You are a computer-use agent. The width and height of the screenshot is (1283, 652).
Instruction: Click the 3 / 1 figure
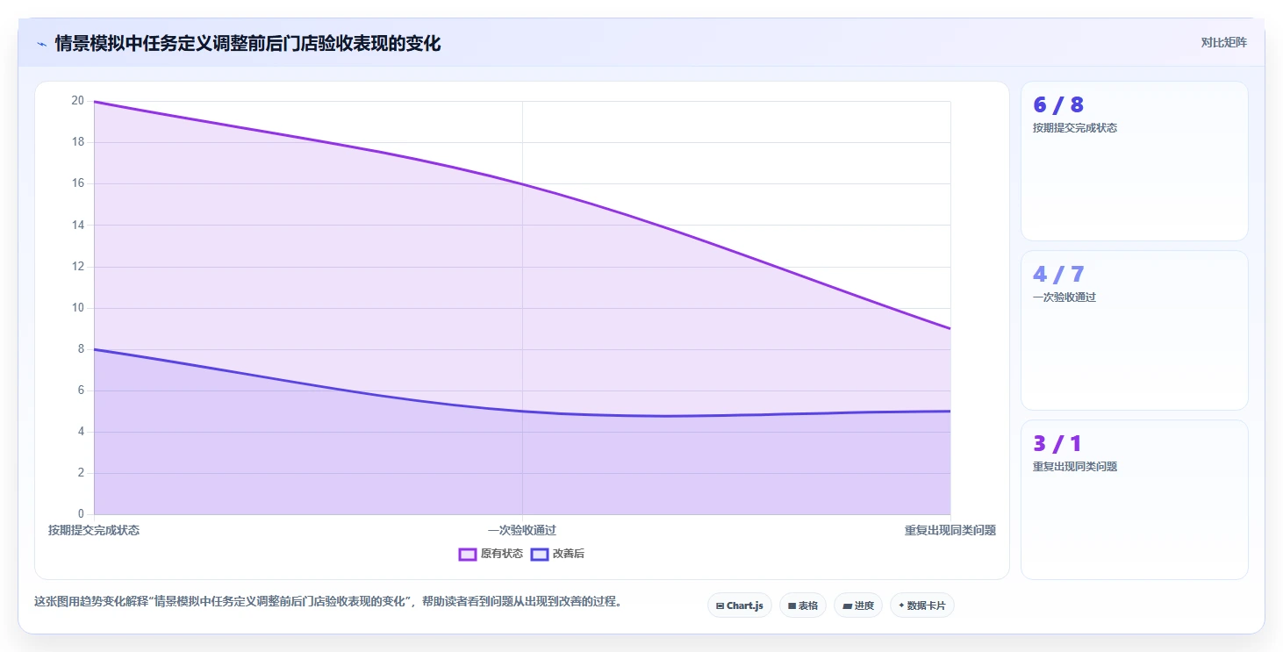point(1058,444)
